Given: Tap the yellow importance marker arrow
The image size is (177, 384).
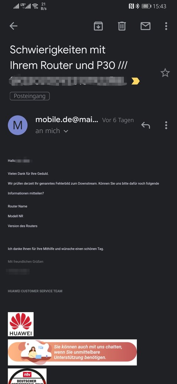Looking at the screenshot, I should click(135, 81).
